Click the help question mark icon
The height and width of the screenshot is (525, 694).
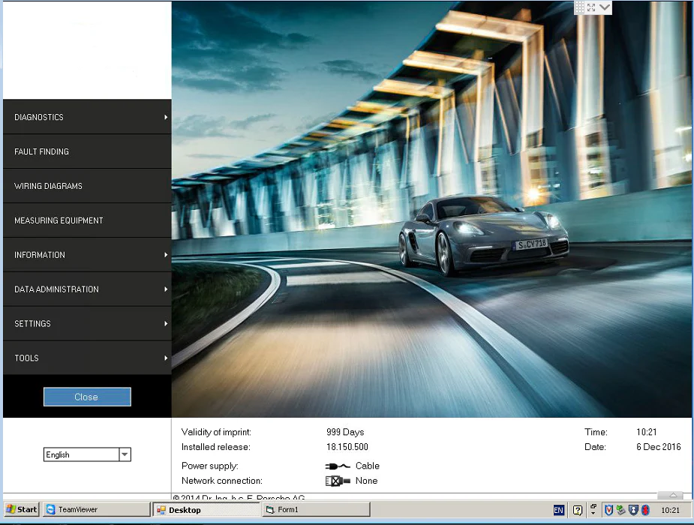578,510
